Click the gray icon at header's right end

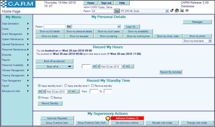coord(187,10)
